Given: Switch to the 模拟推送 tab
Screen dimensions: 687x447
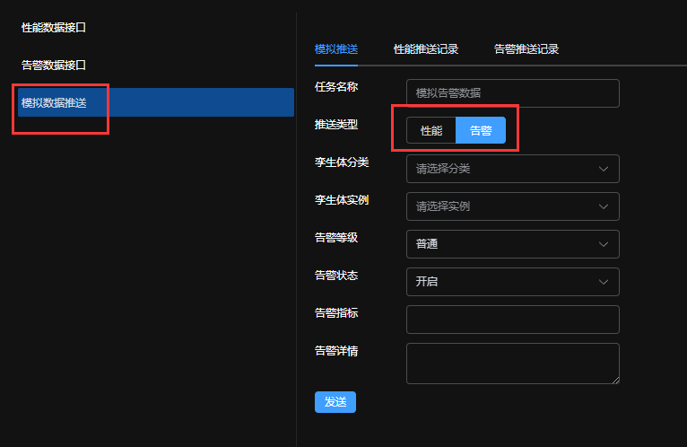Looking at the screenshot, I should [336, 49].
